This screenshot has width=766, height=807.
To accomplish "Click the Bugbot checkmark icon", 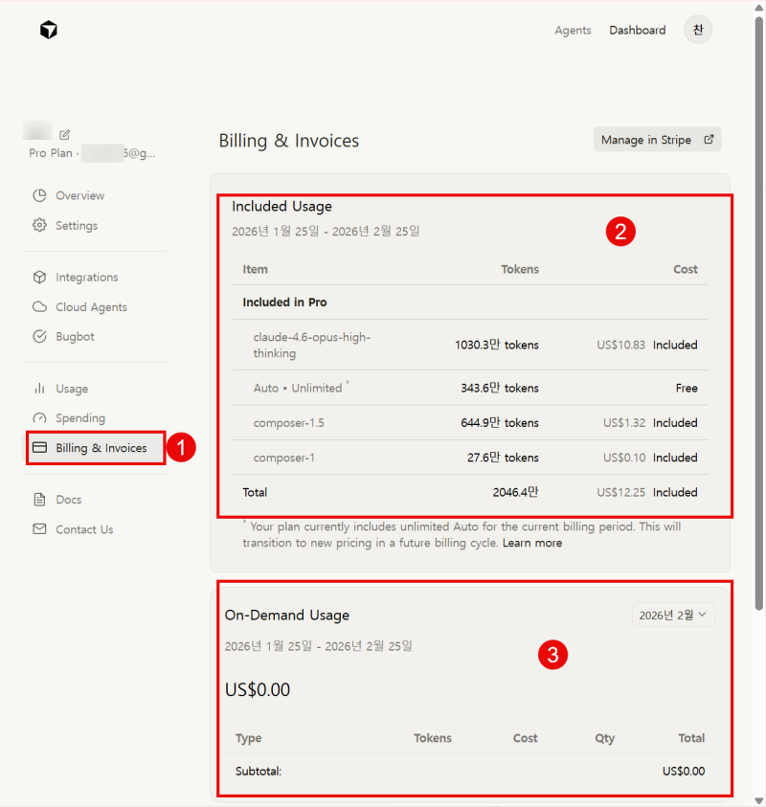I will tap(39, 337).
